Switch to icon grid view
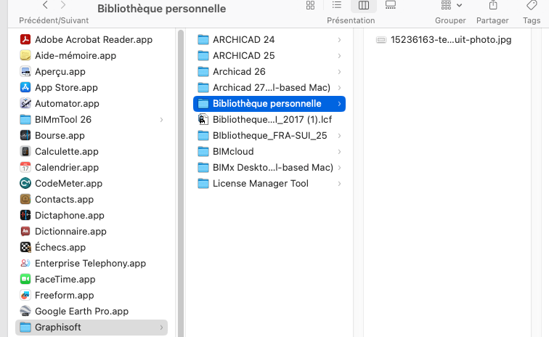549x337 pixels. 310,5
